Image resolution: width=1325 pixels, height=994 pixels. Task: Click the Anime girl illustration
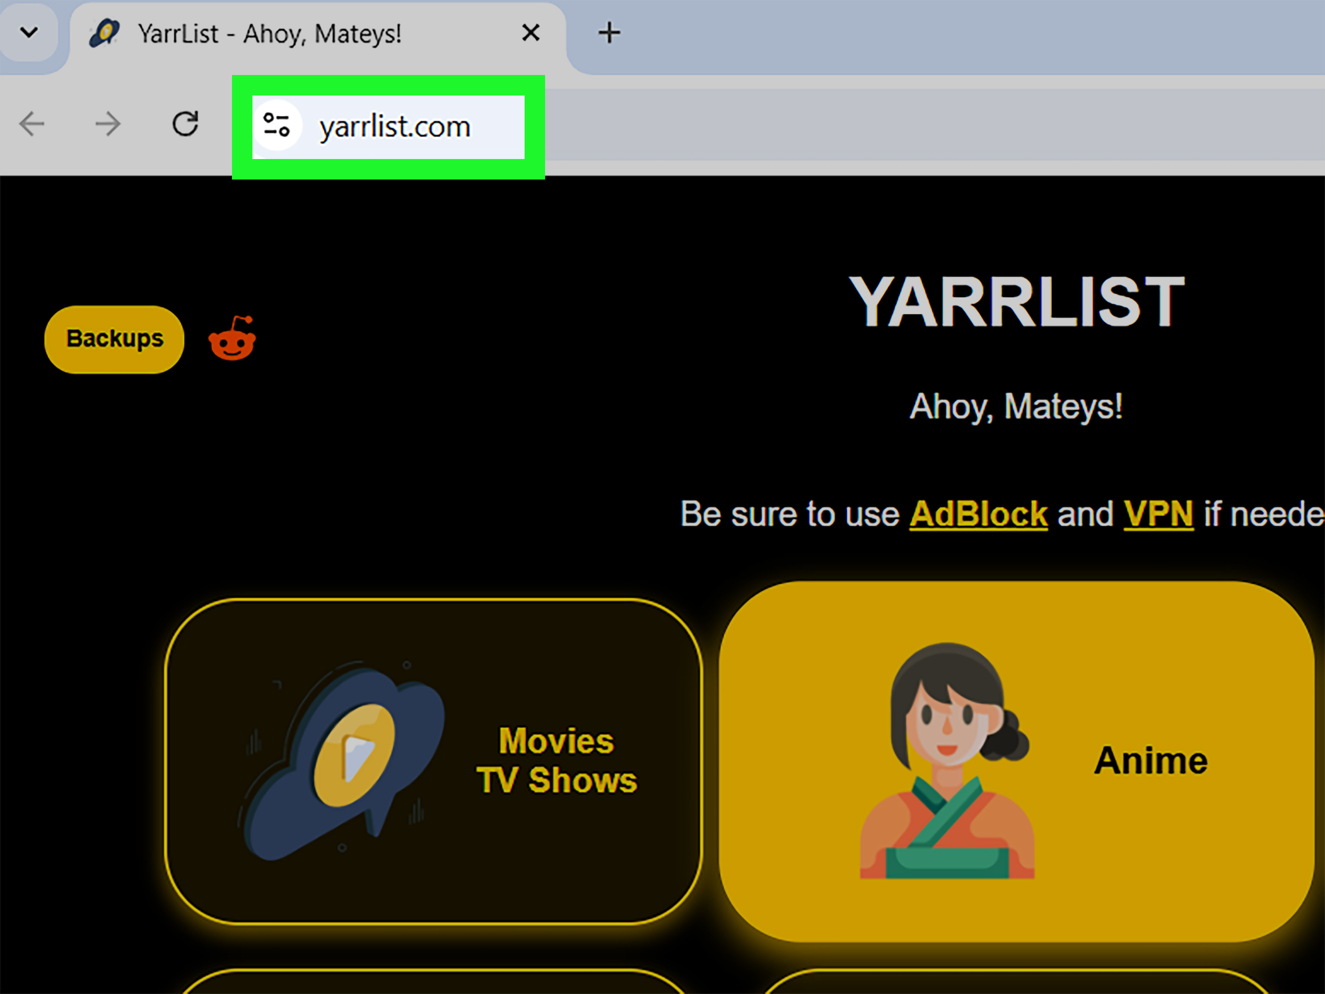(x=948, y=761)
